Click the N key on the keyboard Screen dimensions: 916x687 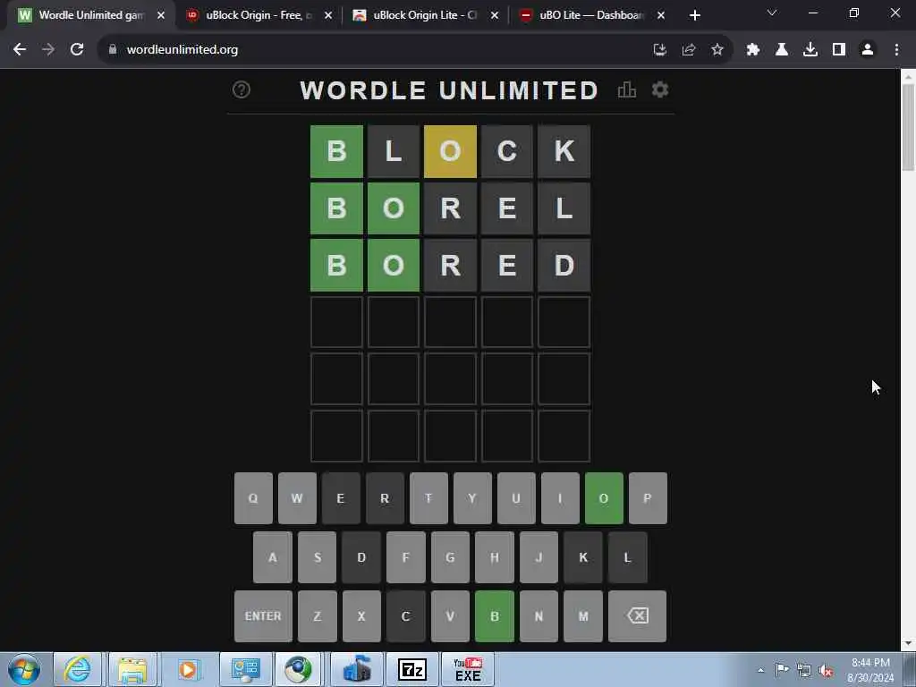(x=539, y=615)
